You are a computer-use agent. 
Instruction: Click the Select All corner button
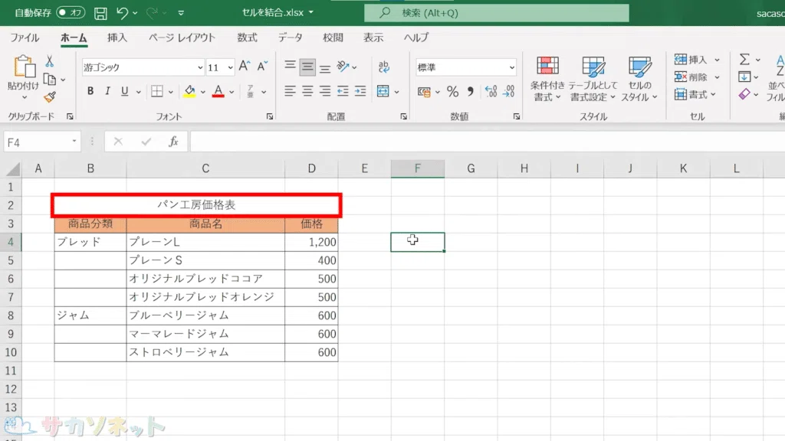(x=12, y=169)
